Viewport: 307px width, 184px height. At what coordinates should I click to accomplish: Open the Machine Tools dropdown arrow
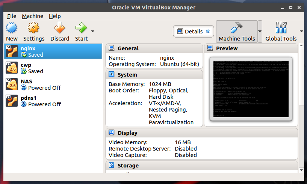(260, 32)
